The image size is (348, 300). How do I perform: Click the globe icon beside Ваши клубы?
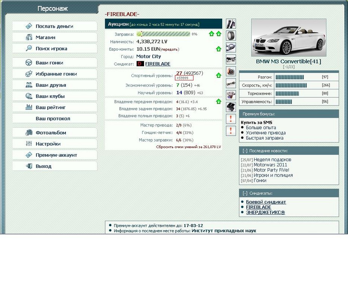tap(29, 96)
